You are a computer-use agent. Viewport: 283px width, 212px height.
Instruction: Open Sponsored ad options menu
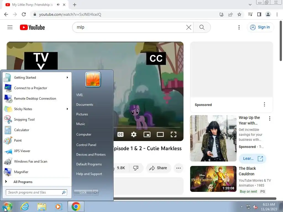click(x=264, y=104)
